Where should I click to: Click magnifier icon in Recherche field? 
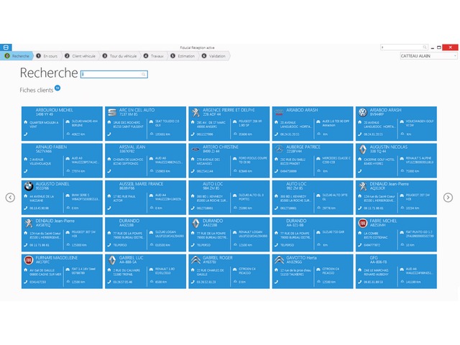point(144,74)
